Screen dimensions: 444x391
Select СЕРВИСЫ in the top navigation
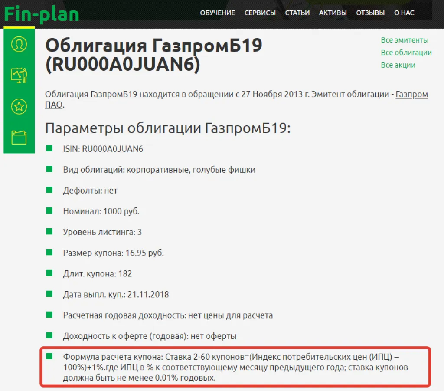[259, 13]
